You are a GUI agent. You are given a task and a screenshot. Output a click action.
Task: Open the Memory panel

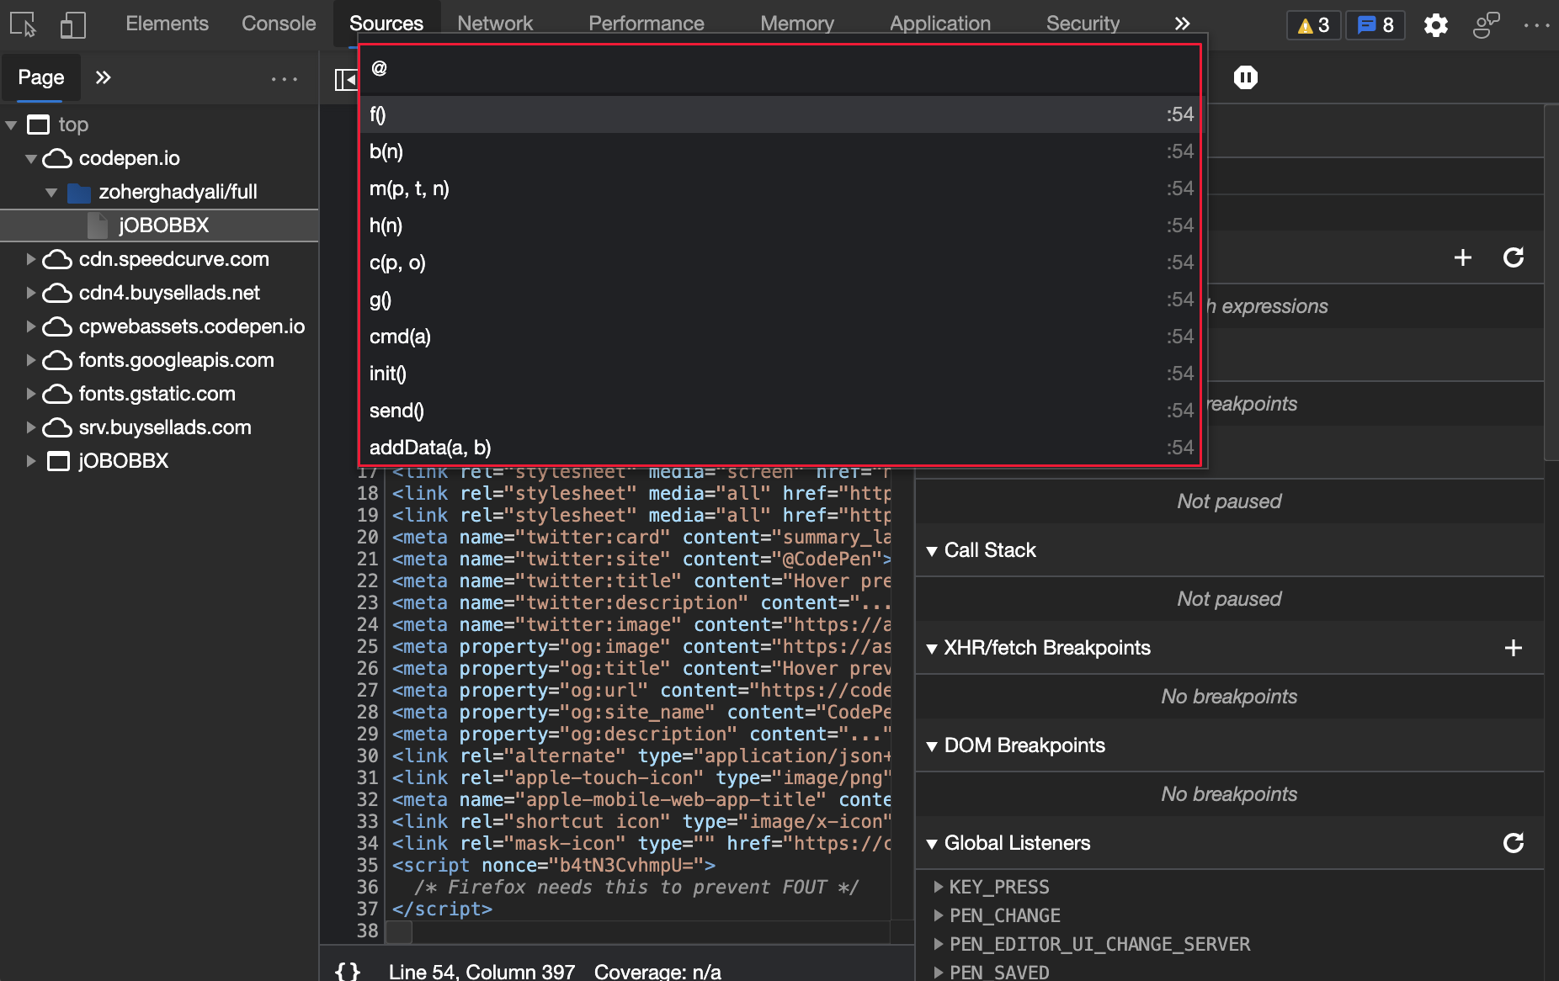(796, 23)
